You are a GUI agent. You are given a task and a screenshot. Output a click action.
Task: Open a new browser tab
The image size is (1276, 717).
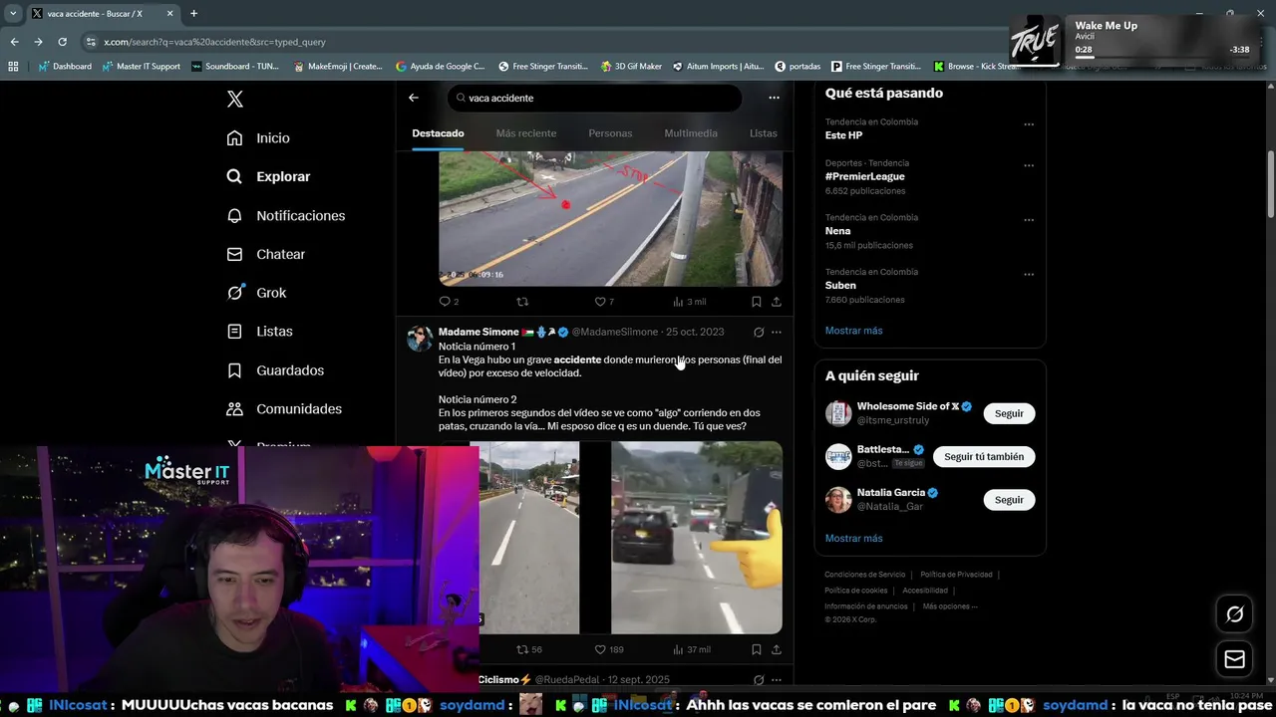click(193, 14)
